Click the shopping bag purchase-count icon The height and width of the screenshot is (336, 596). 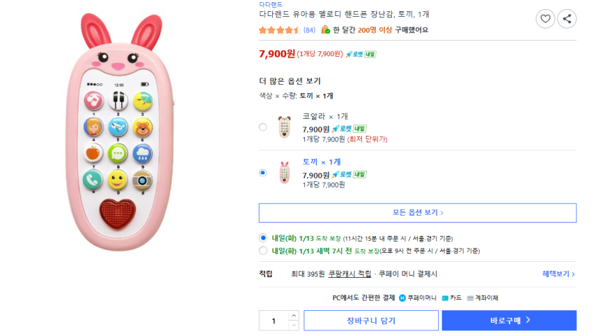tap(325, 30)
